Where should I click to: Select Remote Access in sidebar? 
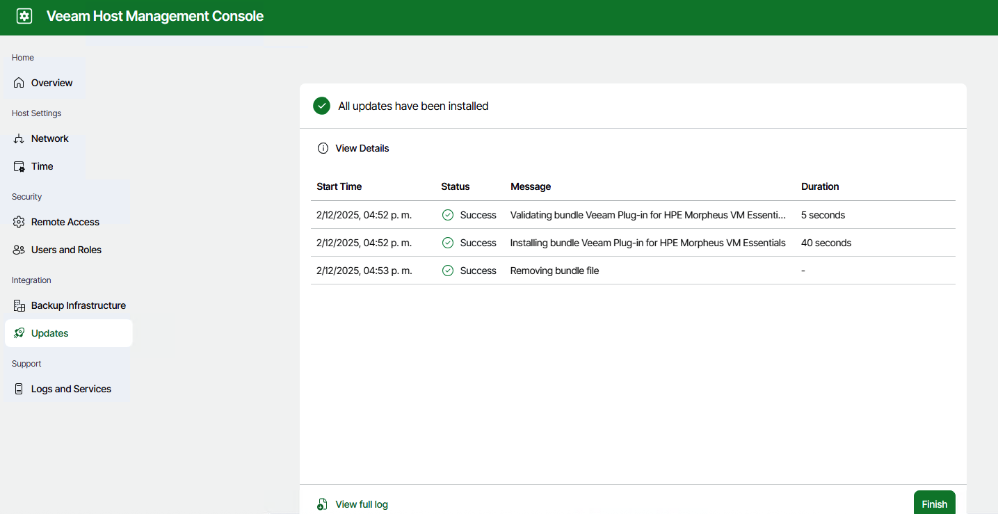[x=67, y=222]
